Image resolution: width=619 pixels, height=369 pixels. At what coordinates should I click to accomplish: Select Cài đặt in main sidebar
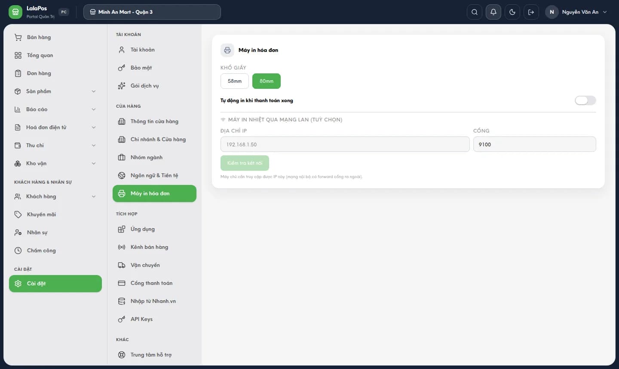coord(55,284)
